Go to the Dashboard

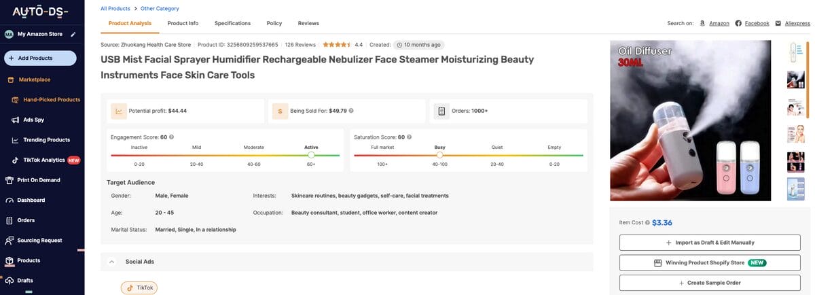25,201
